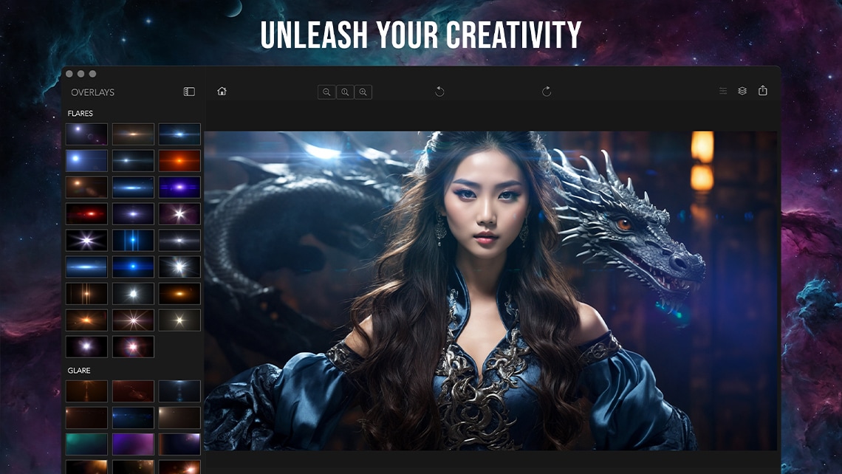Undo the last edit with counterclockwise arrow

(x=439, y=92)
